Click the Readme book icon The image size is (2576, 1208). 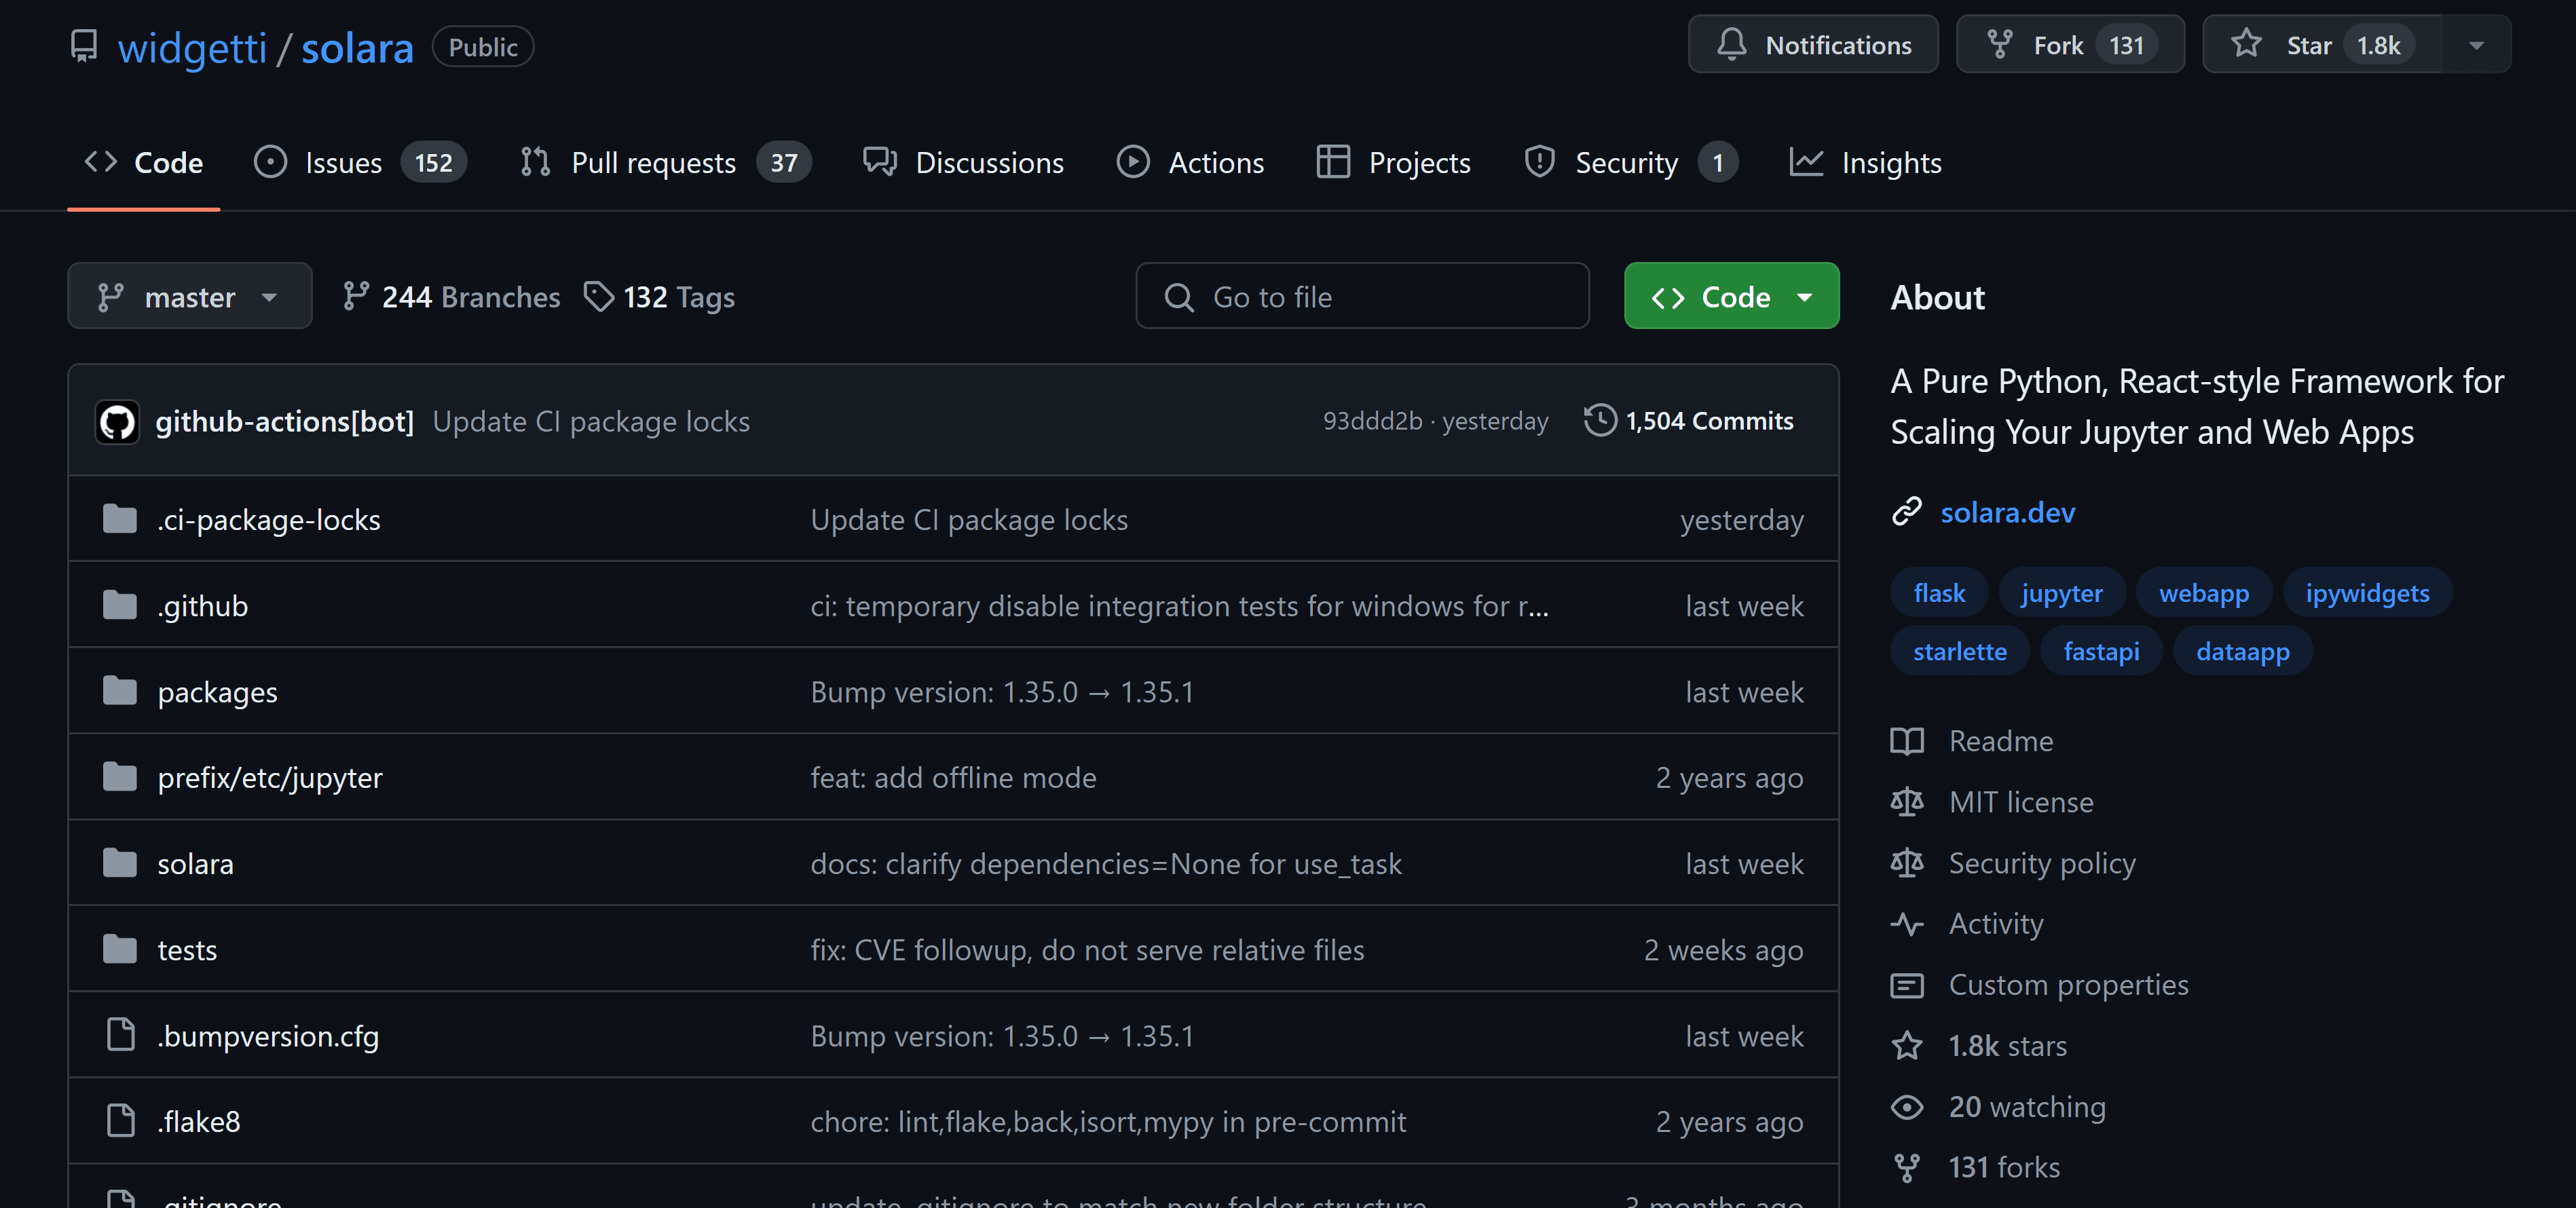pyautogui.click(x=1906, y=741)
